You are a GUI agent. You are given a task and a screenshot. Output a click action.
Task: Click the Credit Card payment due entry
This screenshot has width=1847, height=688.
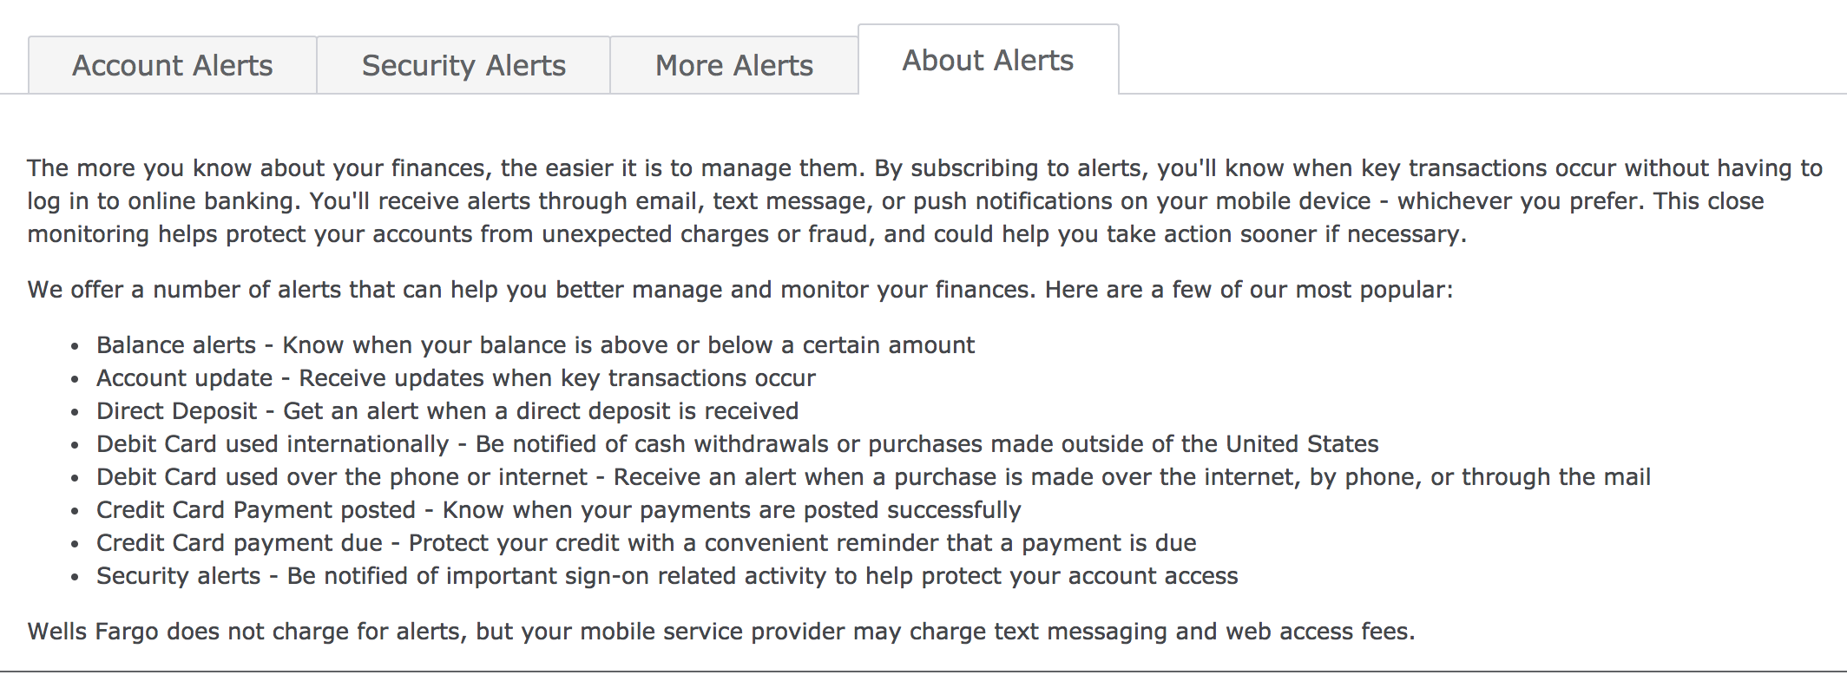pyautogui.click(x=647, y=542)
